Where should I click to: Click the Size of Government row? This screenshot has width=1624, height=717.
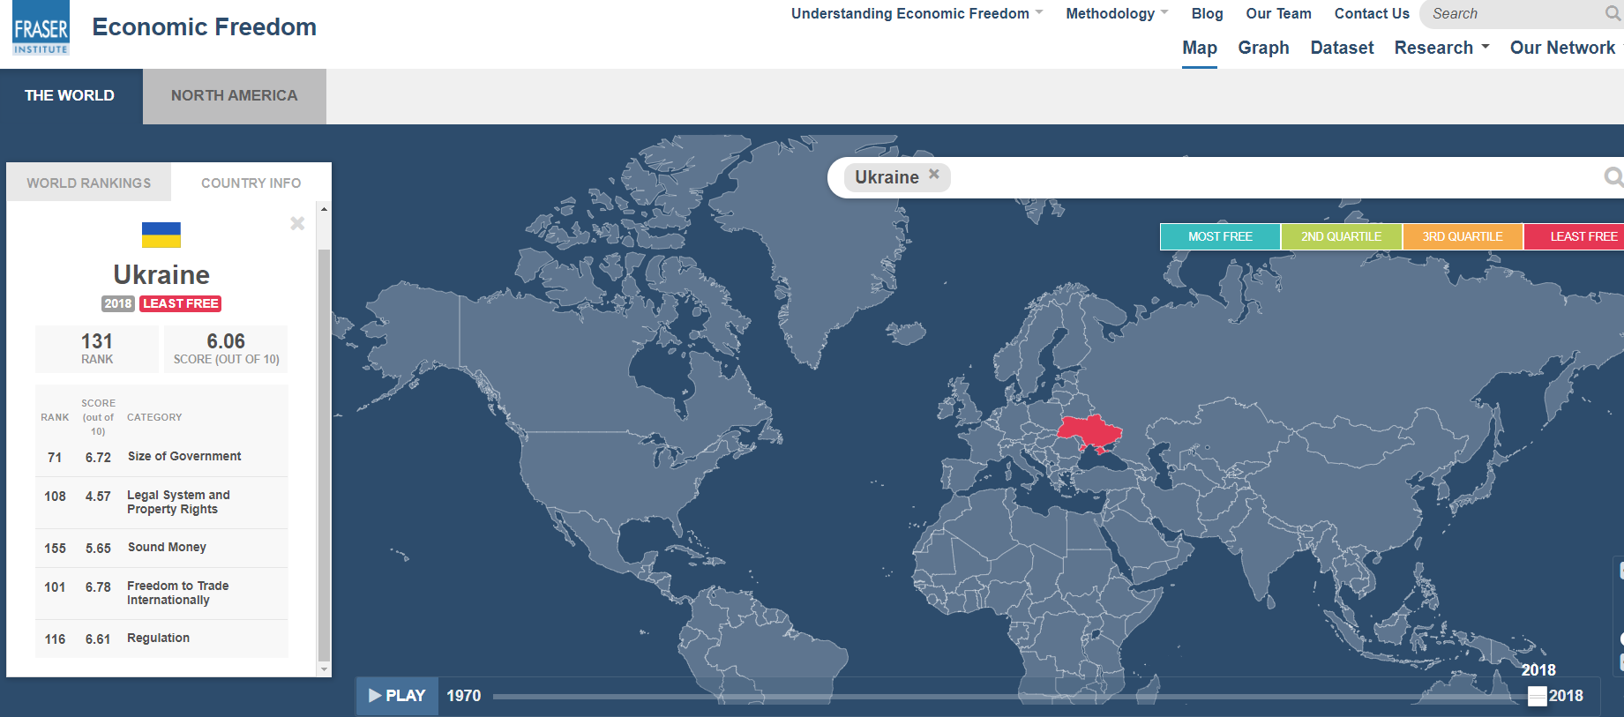point(161,457)
